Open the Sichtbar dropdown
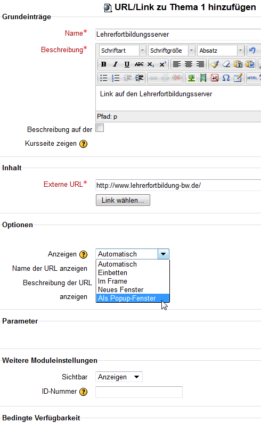This screenshot has width=261, height=423. pos(119,377)
